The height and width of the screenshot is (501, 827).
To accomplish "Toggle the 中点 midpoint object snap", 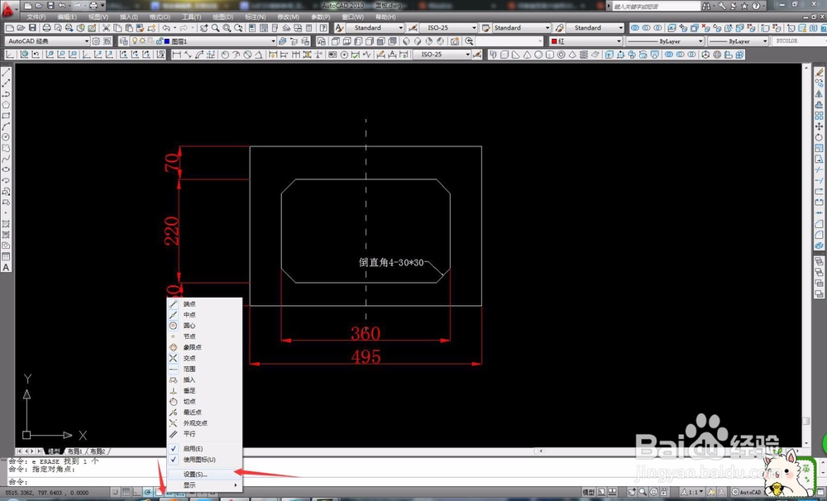I will point(204,315).
